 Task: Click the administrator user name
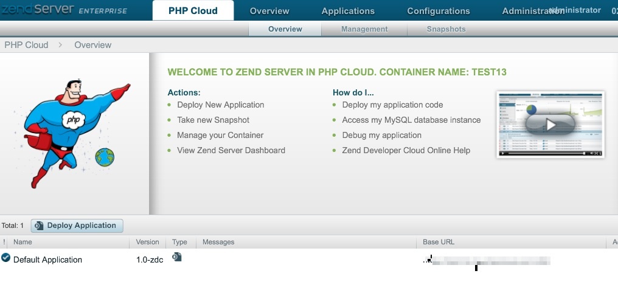[x=576, y=10]
